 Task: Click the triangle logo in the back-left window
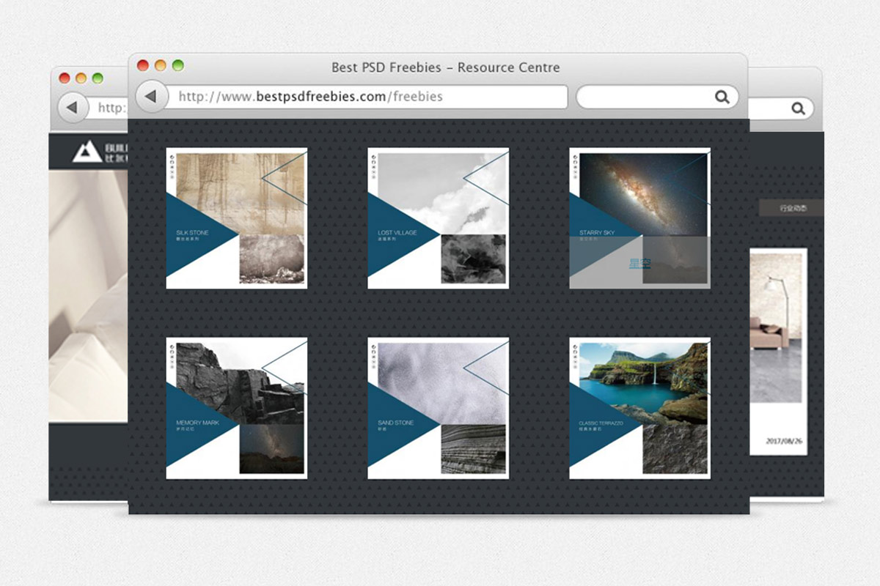[87, 151]
